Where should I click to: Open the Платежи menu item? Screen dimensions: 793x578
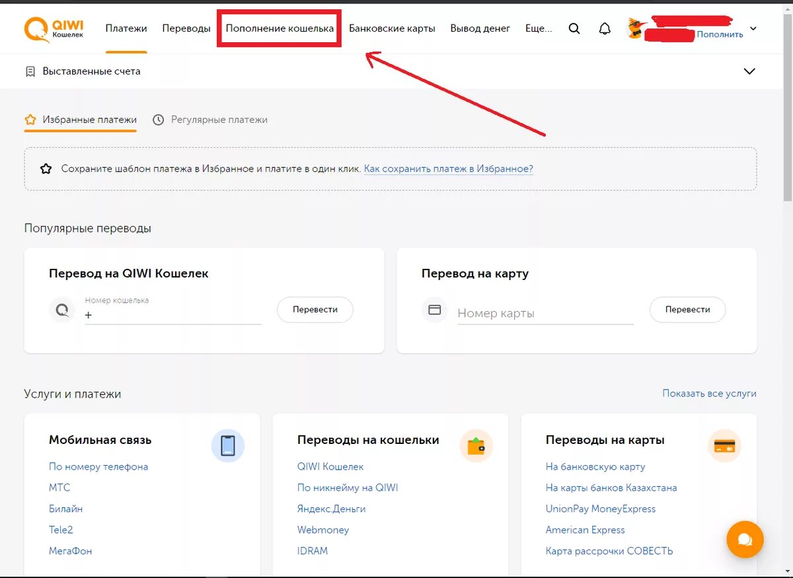pyautogui.click(x=126, y=28)
